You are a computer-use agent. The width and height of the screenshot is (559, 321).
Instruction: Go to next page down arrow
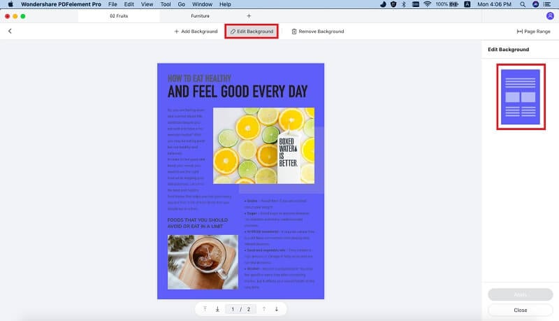(x=276, y=309)
